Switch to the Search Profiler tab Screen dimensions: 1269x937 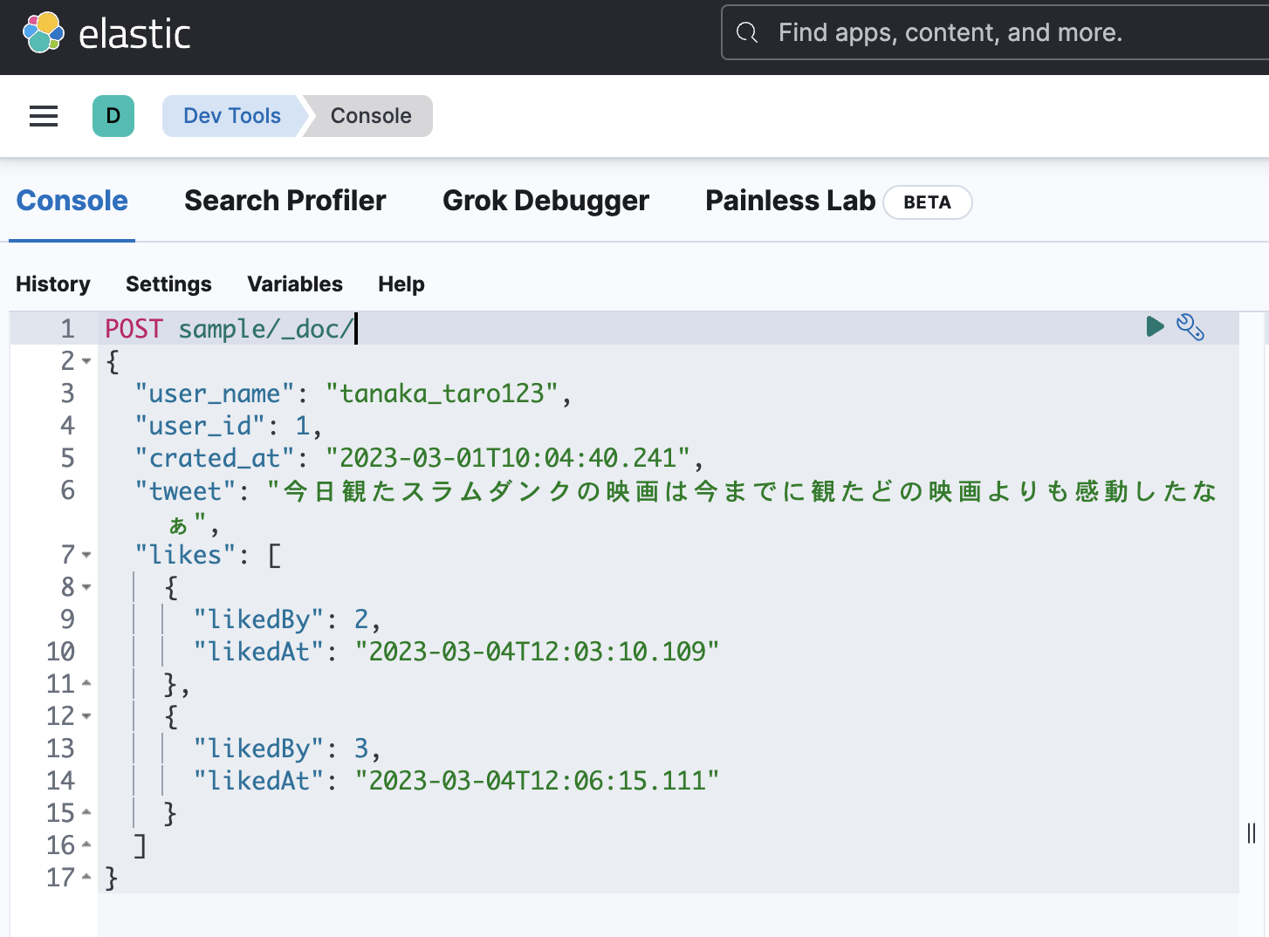pos(285,201)
